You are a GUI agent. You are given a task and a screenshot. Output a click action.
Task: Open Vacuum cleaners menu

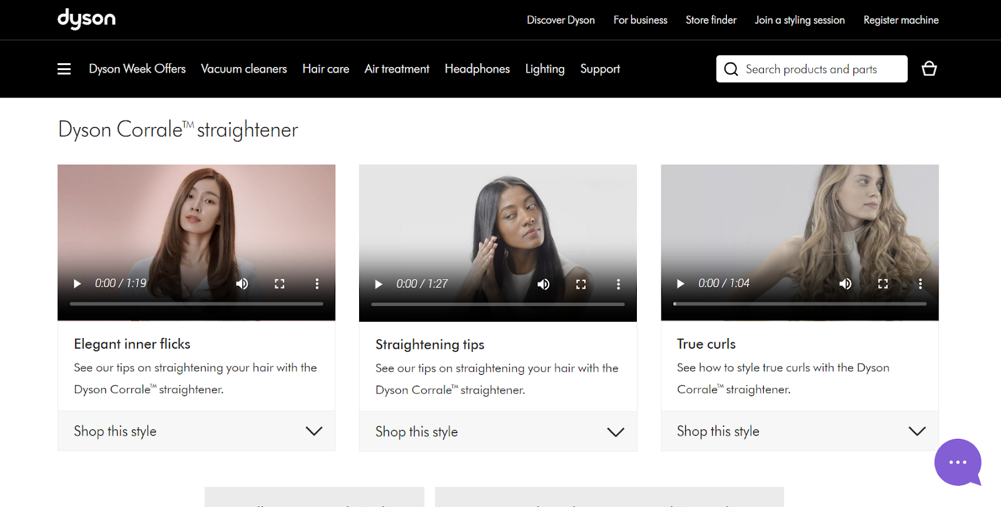pos(244,69)
